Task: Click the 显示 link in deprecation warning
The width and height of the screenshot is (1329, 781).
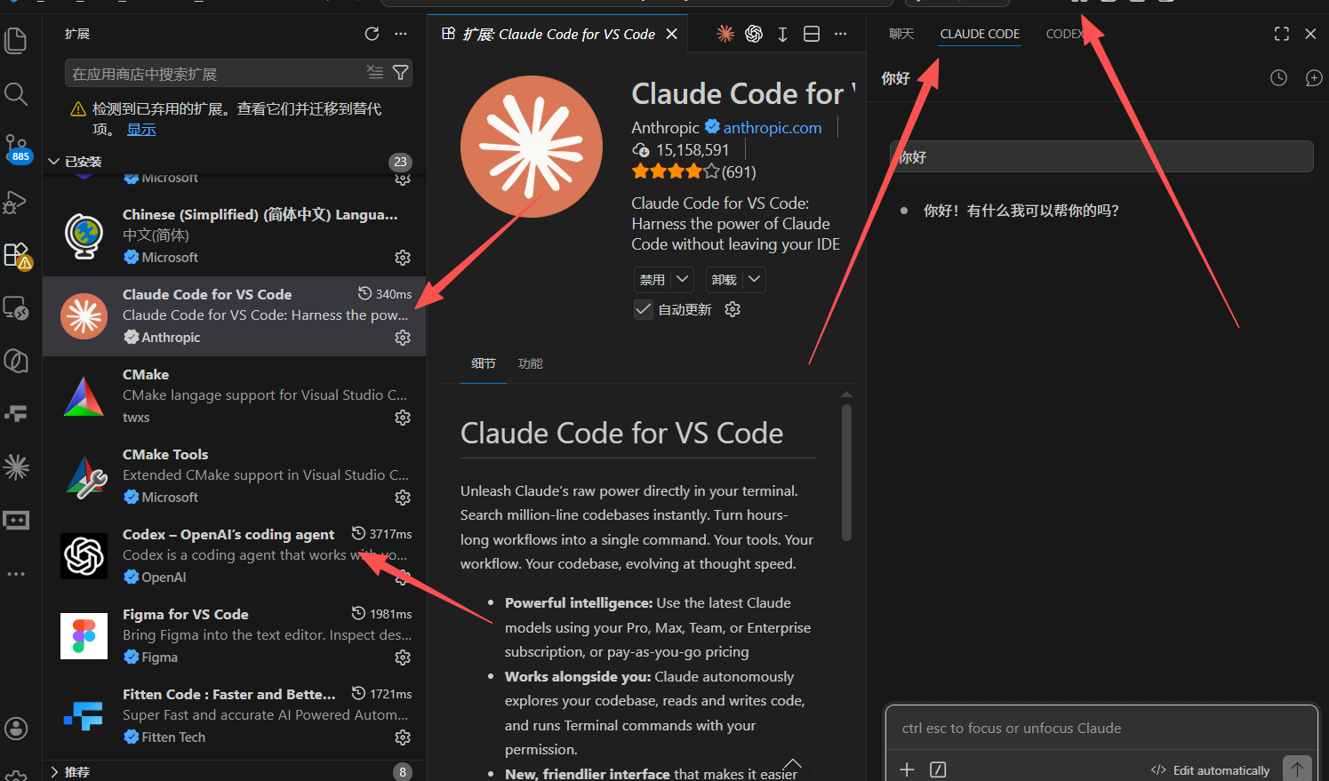Action: [x=141, y=130]
